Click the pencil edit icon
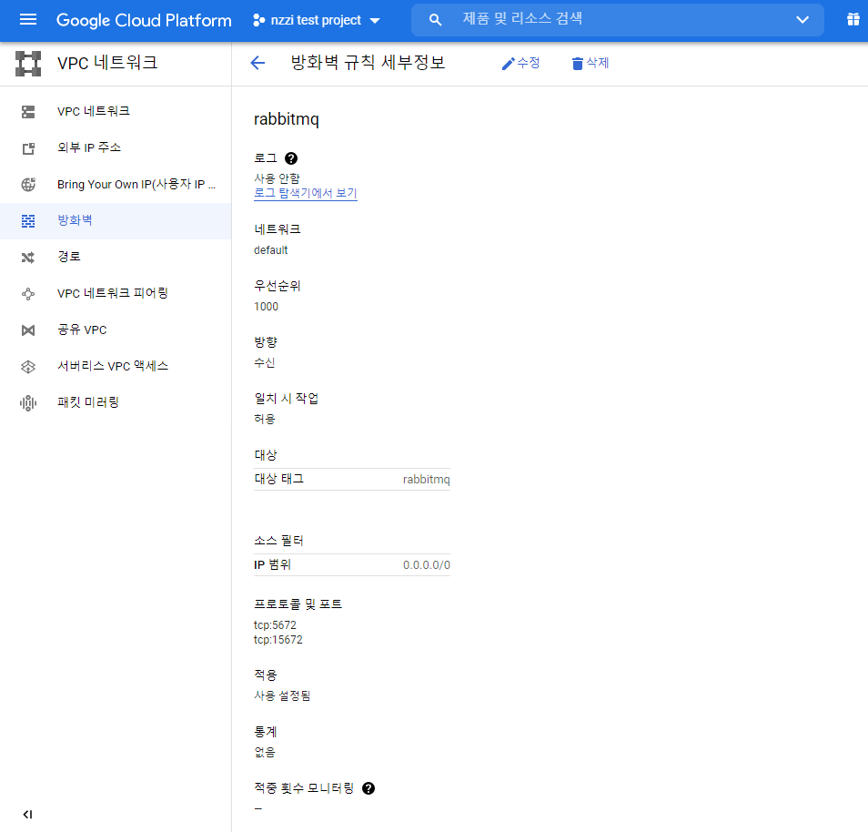 tap(508, 64)
